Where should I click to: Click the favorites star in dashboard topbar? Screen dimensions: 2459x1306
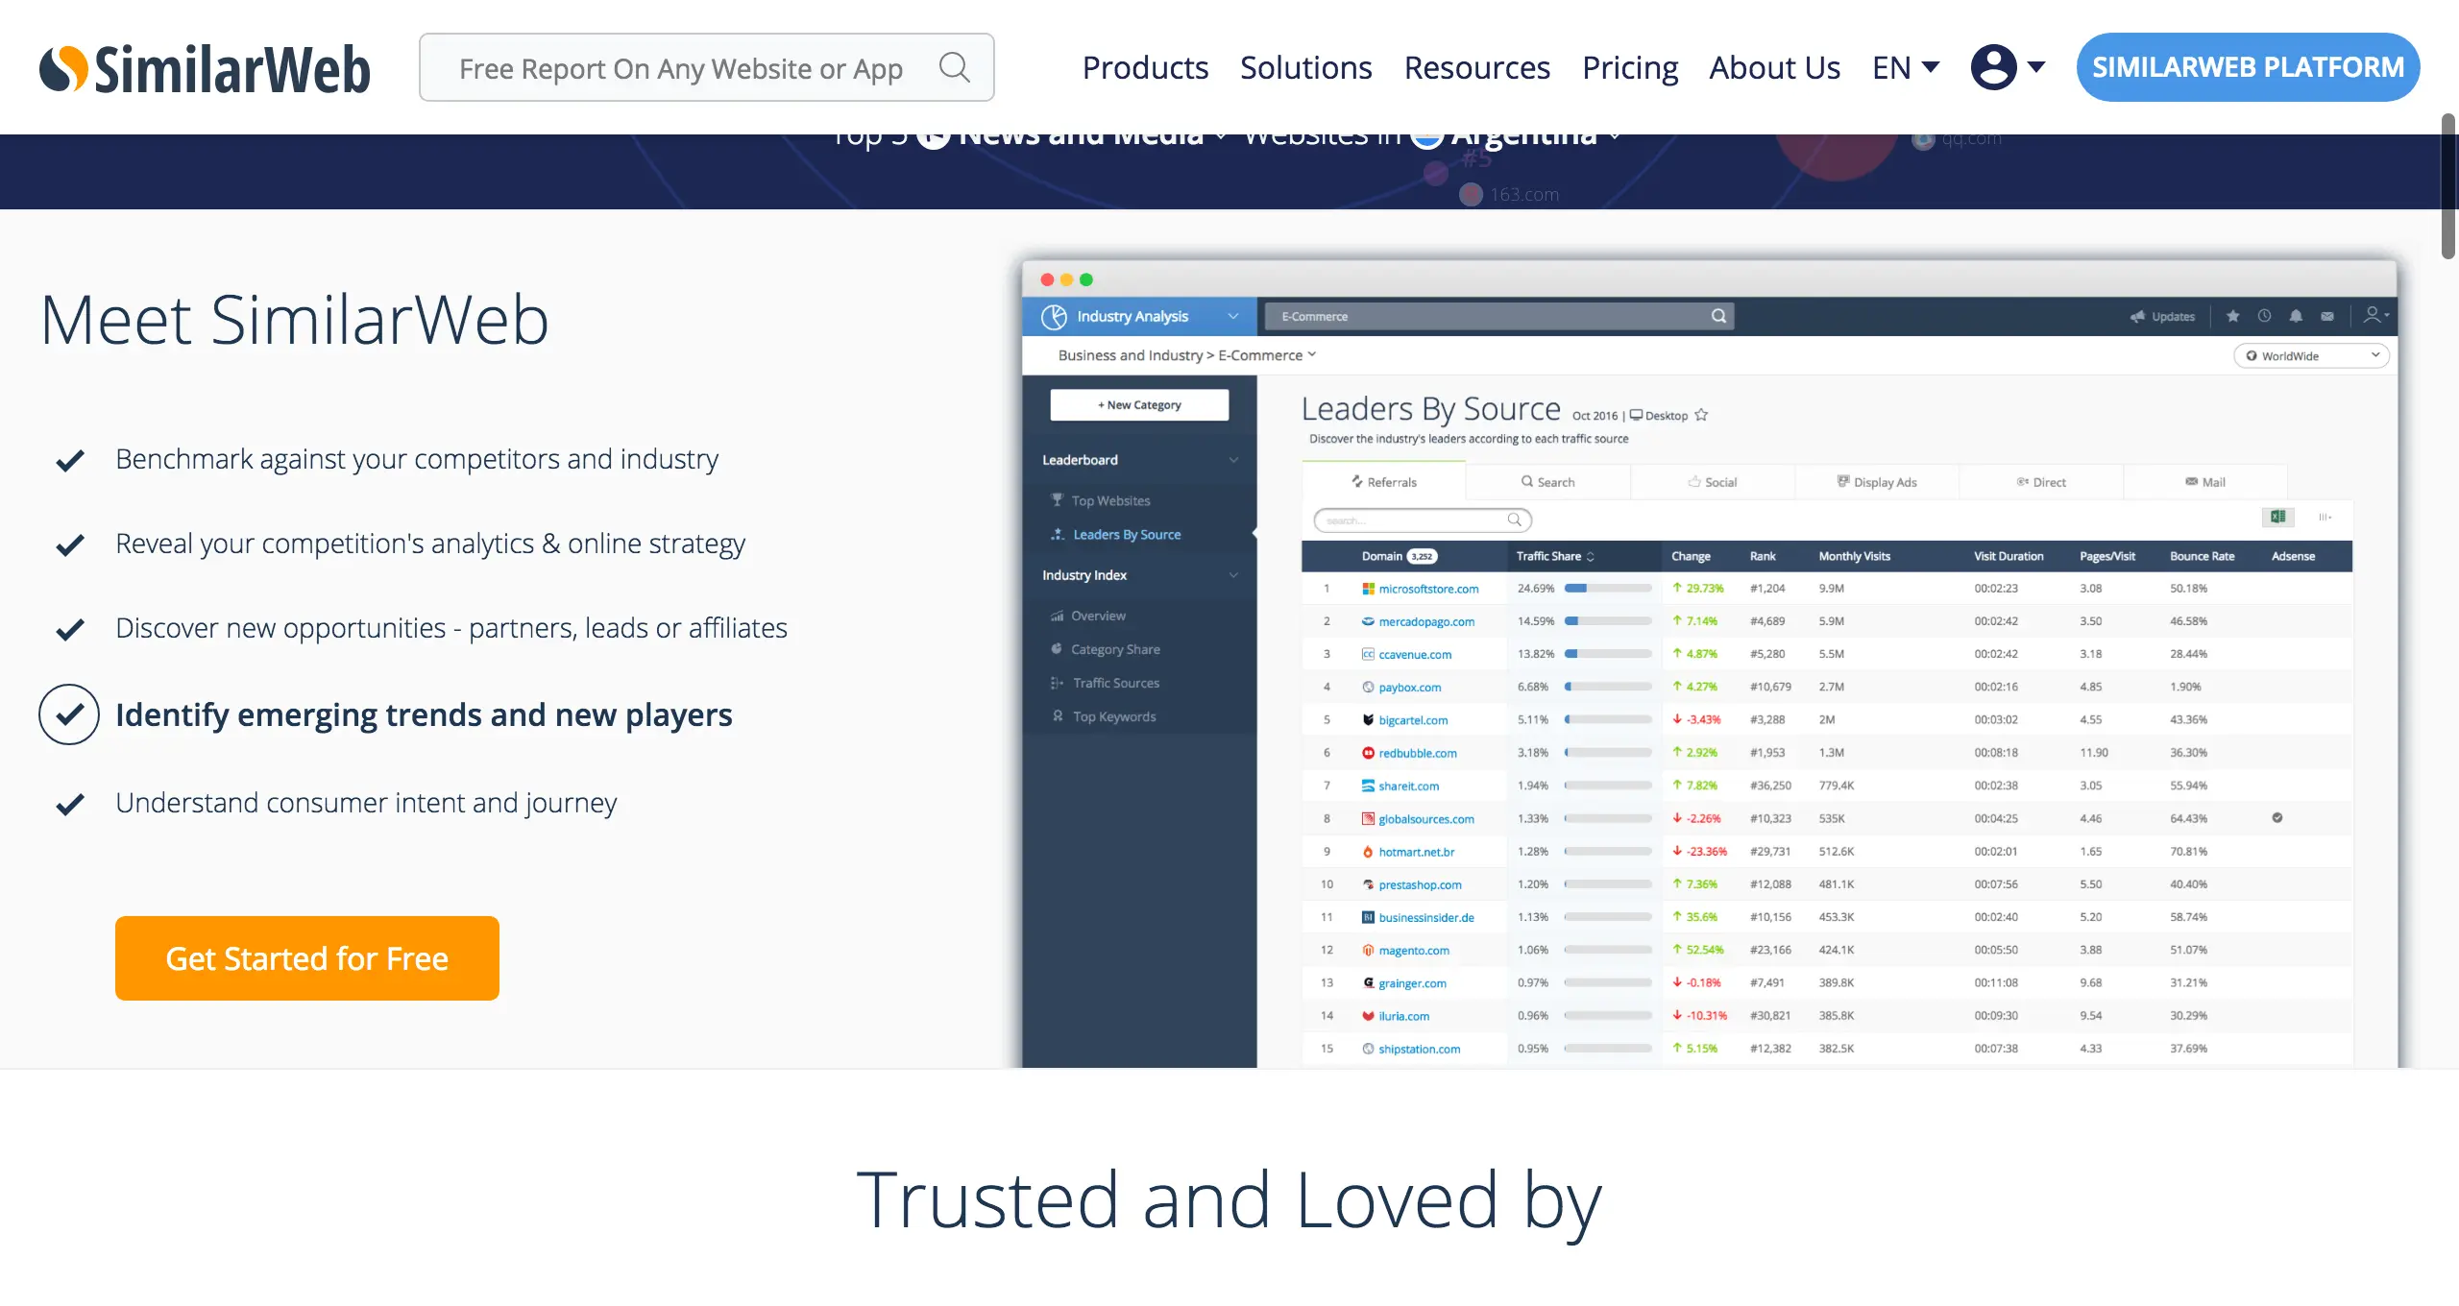pos(2232,316)
